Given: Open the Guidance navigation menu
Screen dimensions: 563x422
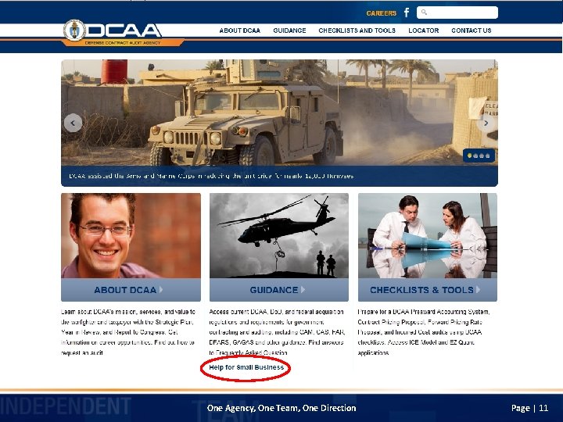Looking at the screenshot, I should point(289,30).
